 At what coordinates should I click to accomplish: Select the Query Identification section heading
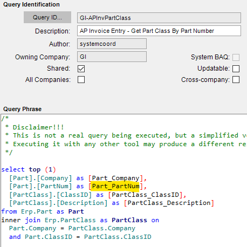(31, 4)
